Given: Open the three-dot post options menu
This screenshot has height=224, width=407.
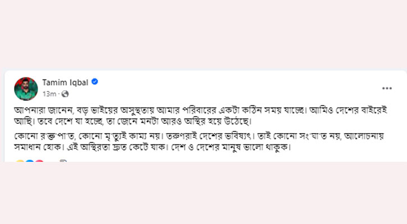Looking at the screenshot, I should [387, 88].
